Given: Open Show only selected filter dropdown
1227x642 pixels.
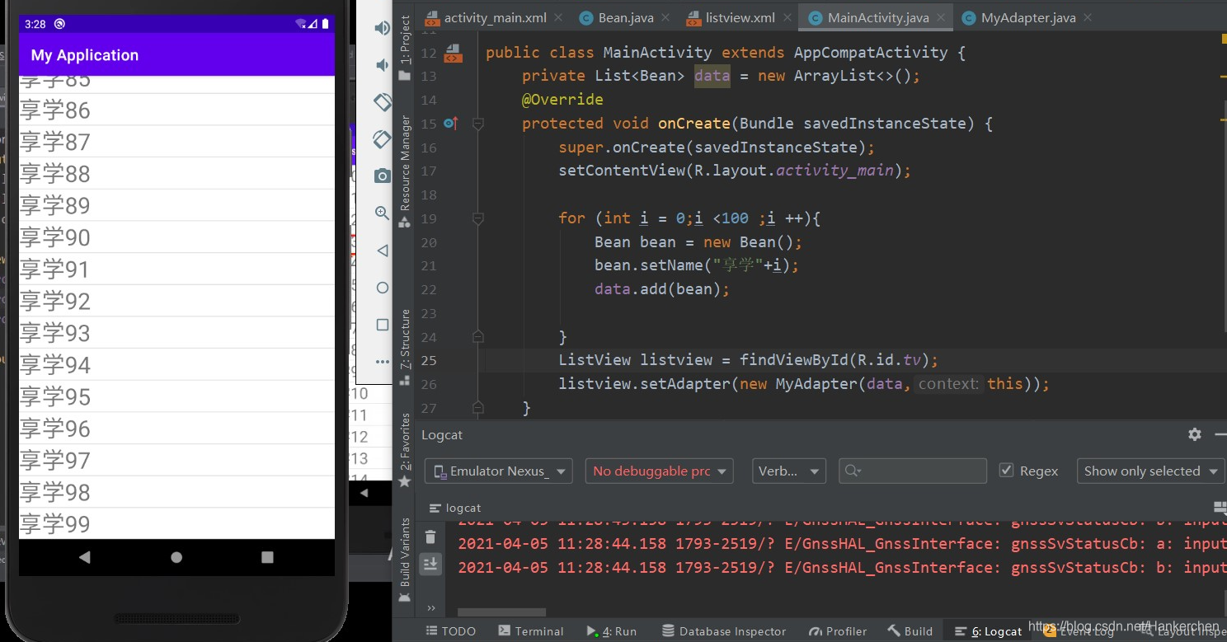Looking at the screenshot, I should tap(1151, 471).
